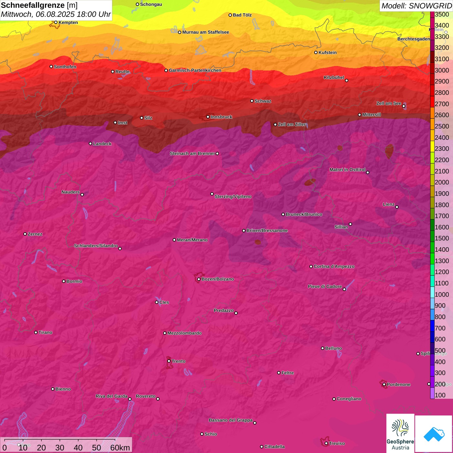The height and width of the screenshot is (453, 453).
Task: Click the Matrei in Osttirol label
Action: tap(348, 170)
